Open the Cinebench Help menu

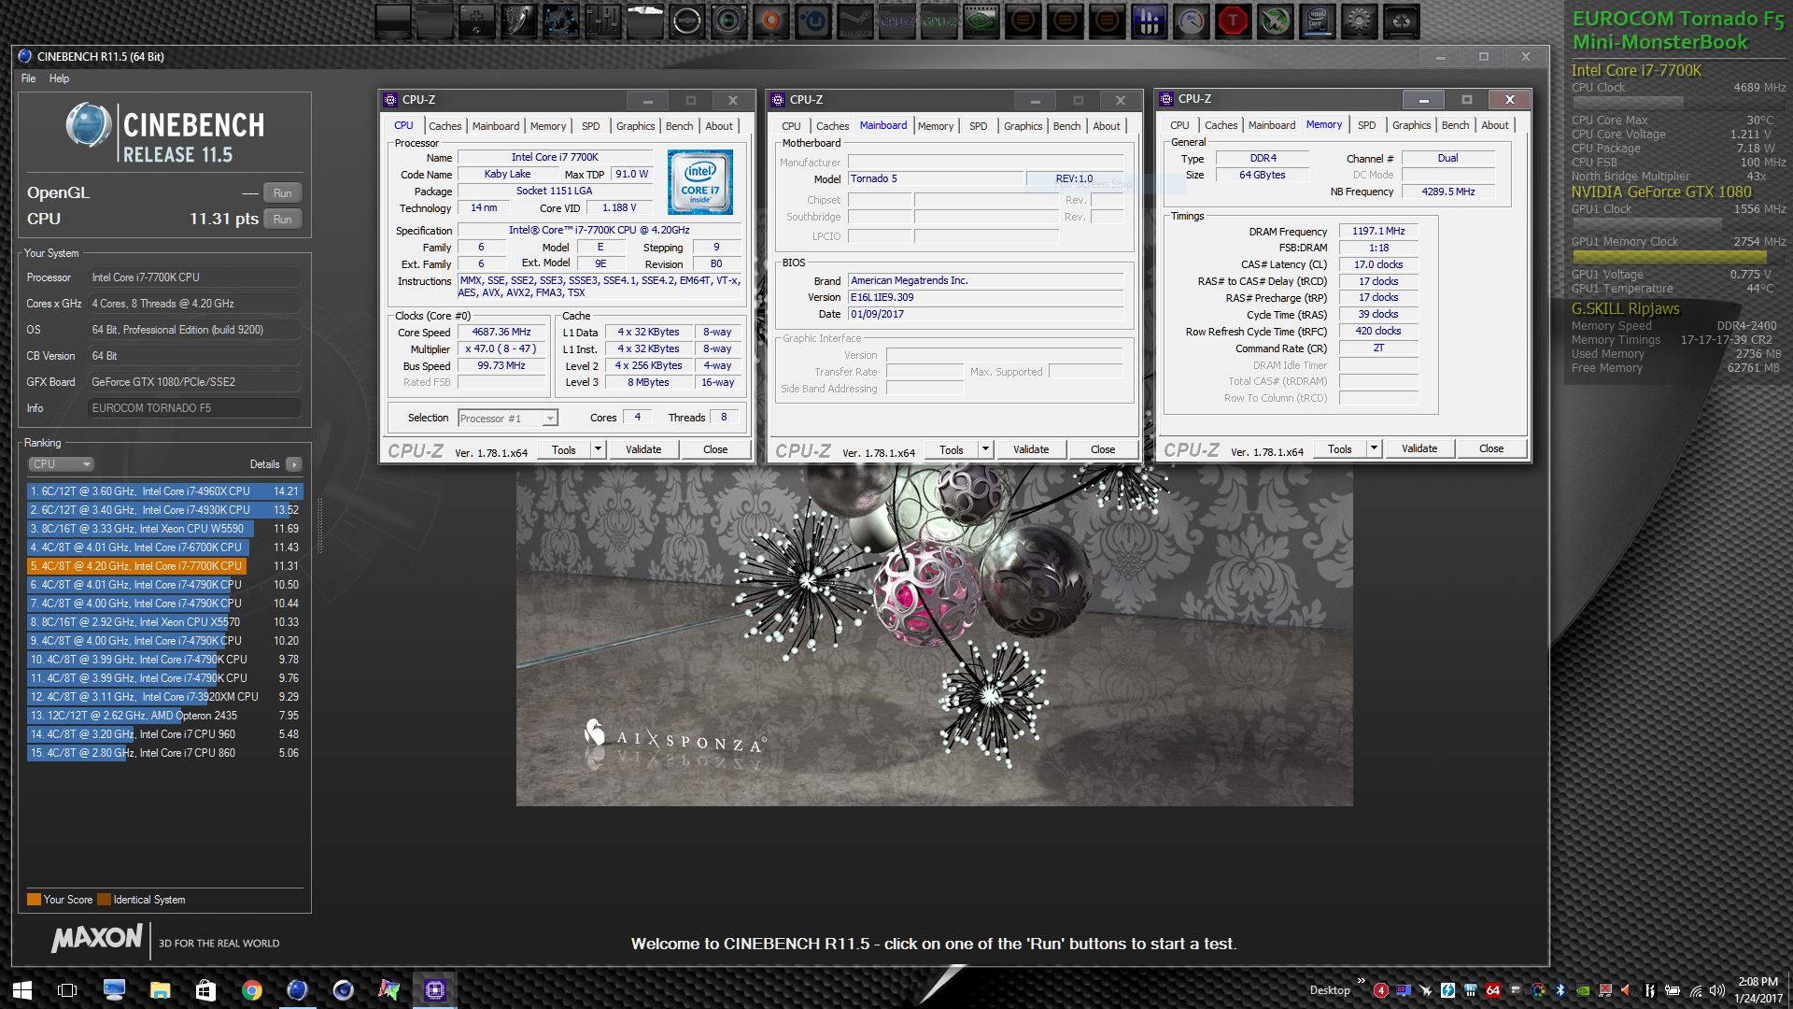59,78
